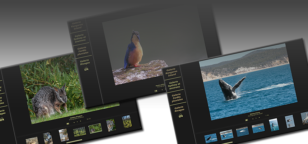Click the Wallaby d'Eugénie caption
The height and width of the screenshot is (144, 308).
coord(76,117)
